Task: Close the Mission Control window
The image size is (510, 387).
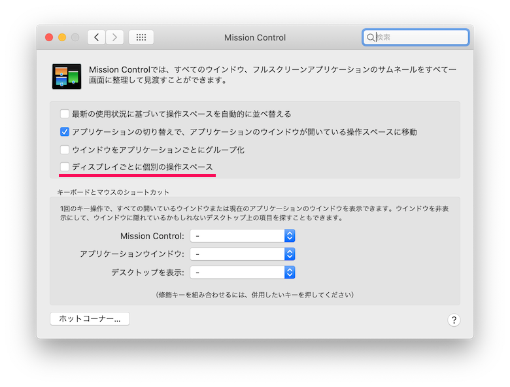Action: coord(49,37)
